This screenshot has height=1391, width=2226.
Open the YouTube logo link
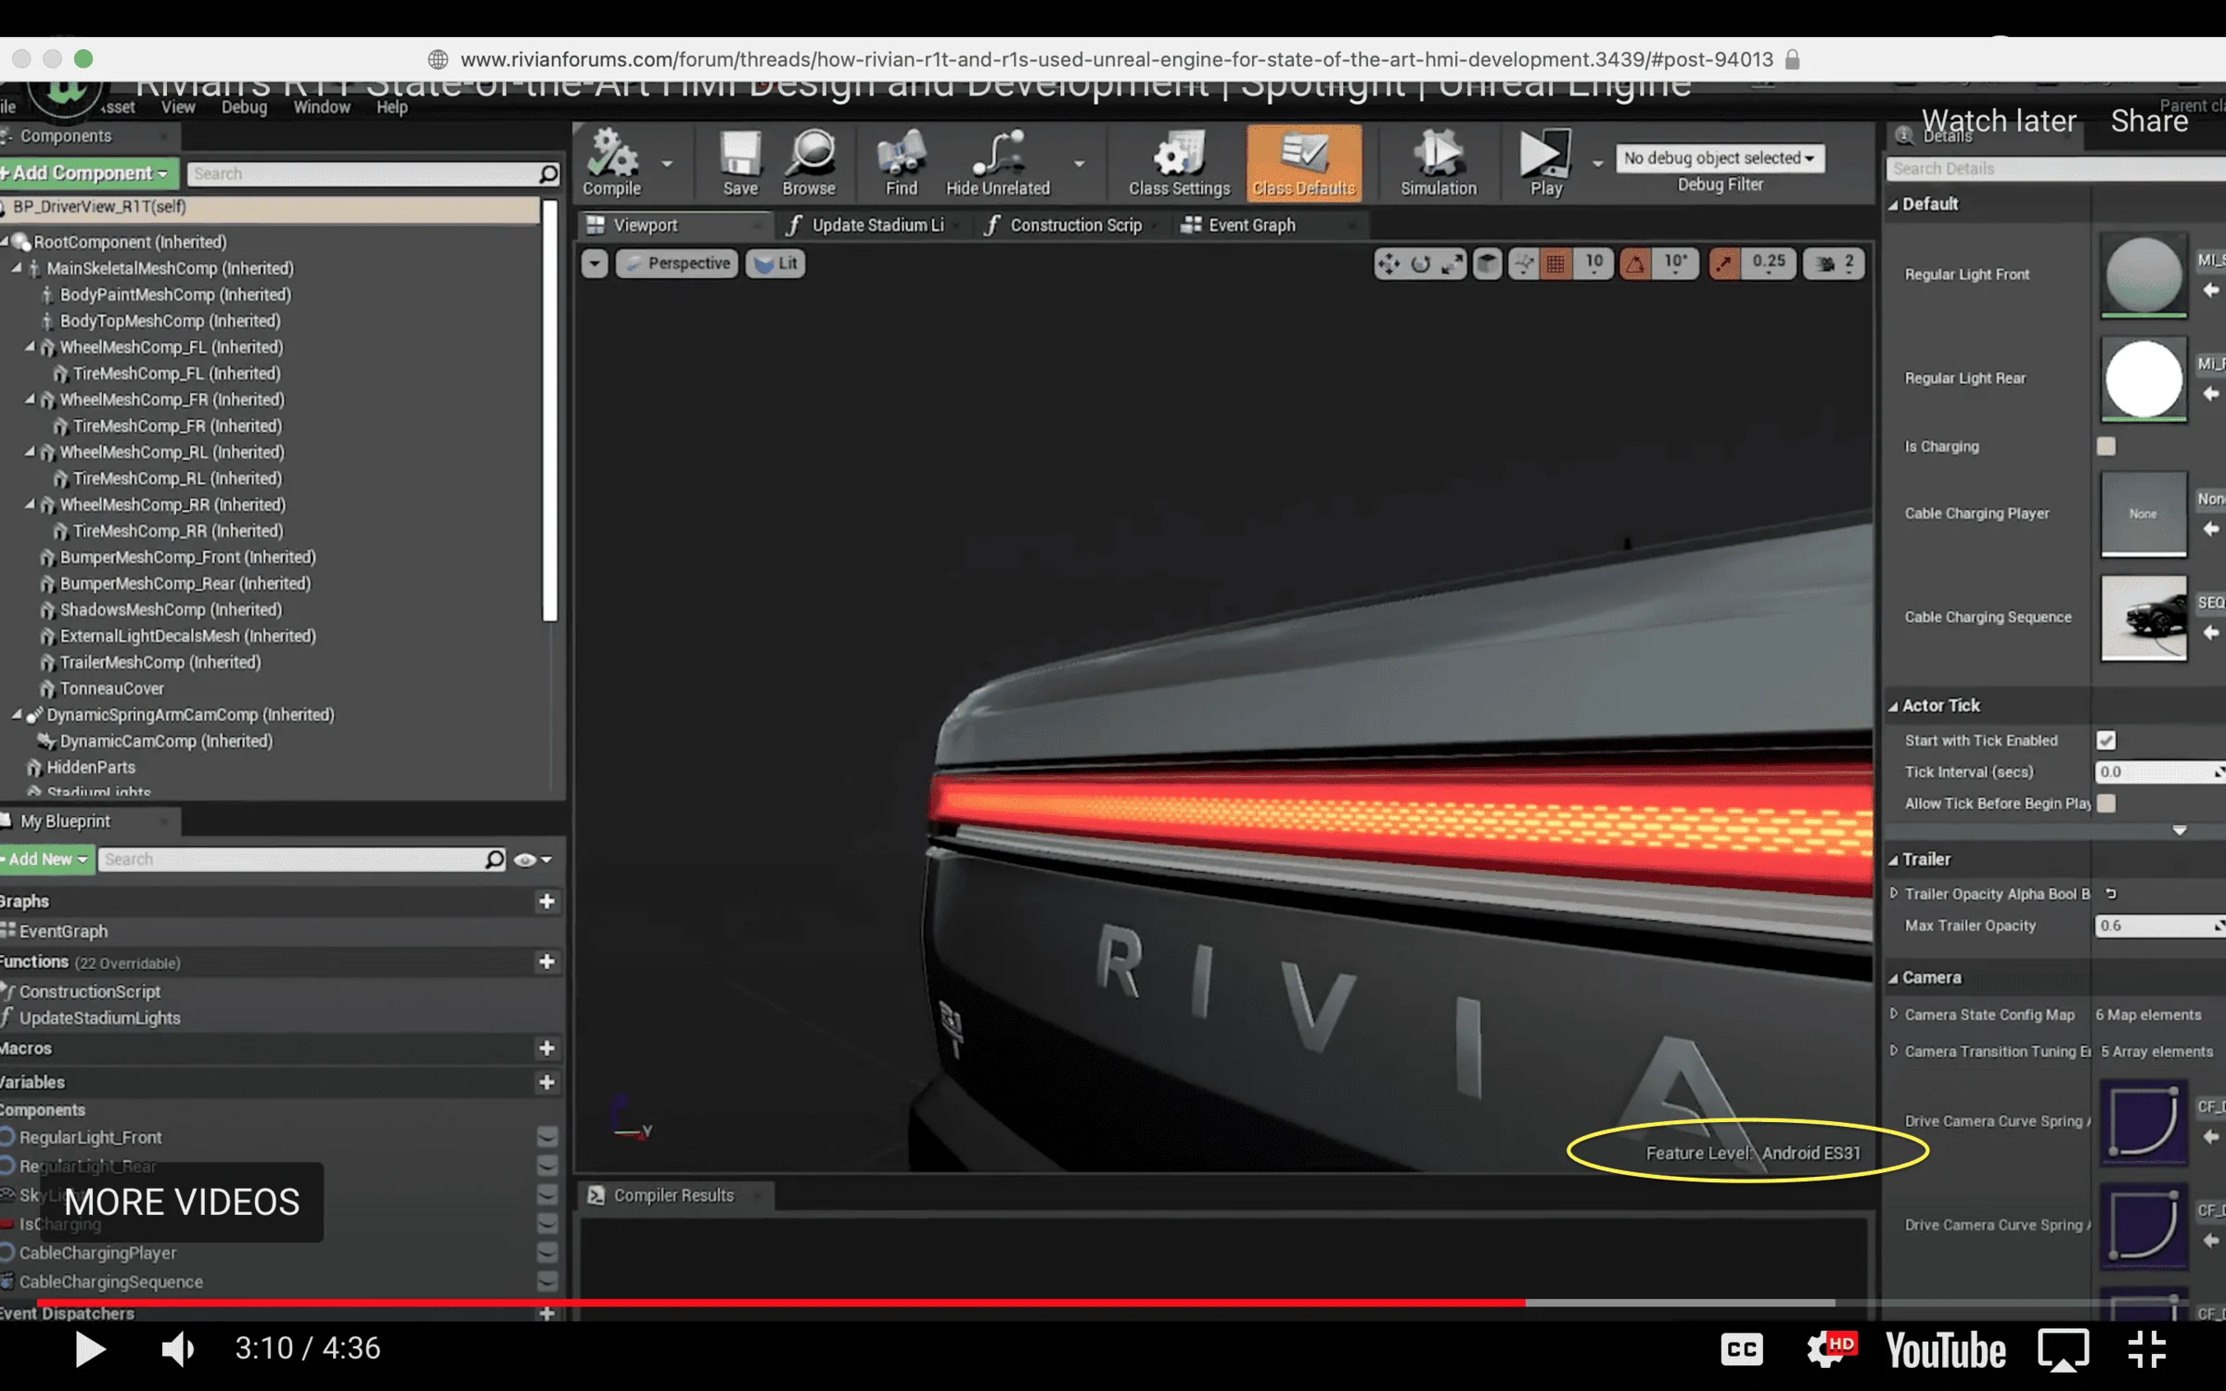coord(1945,1349)
